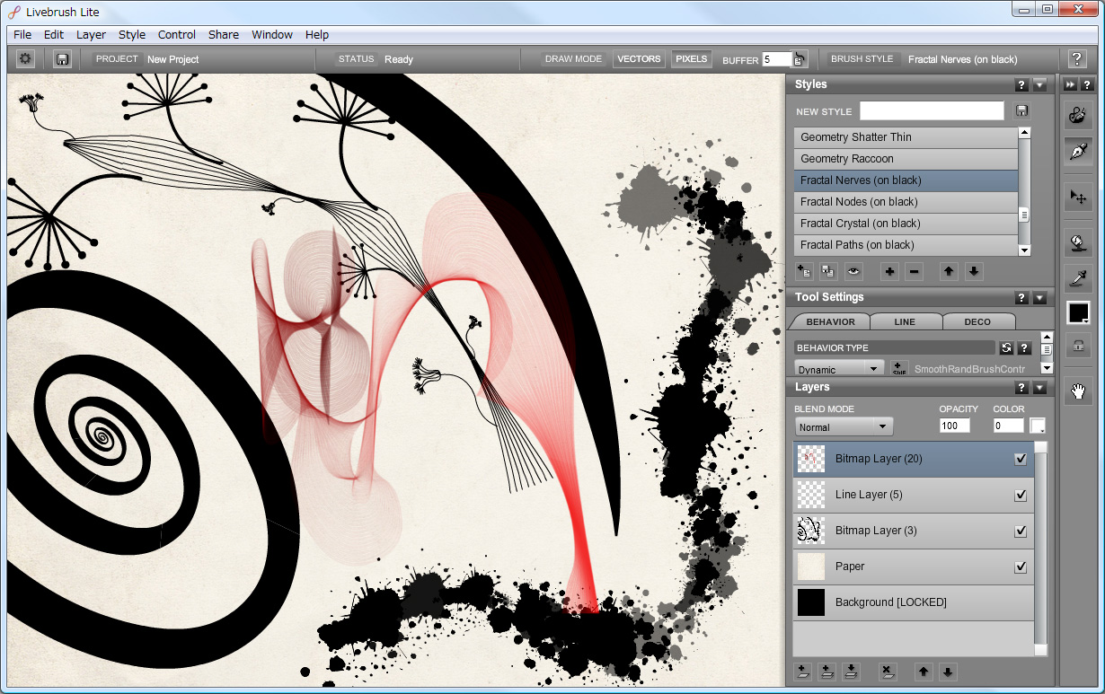Viewport: 1105px width, 694px height.
Task: Open the Dynamic behavior type dropdown
Action: tap(837, 368)
